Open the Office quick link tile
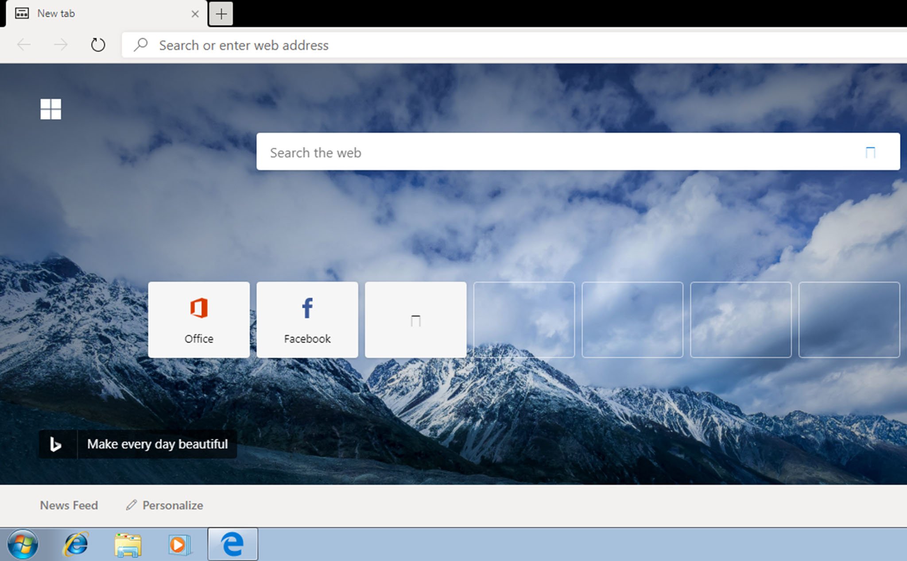 click(x=199, y=319)
